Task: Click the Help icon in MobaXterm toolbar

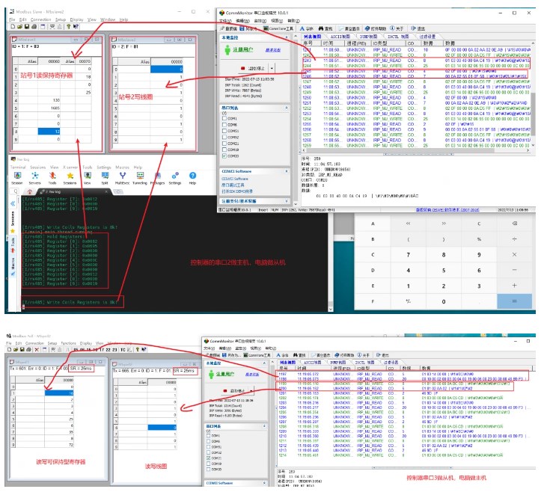Action: 192,175
